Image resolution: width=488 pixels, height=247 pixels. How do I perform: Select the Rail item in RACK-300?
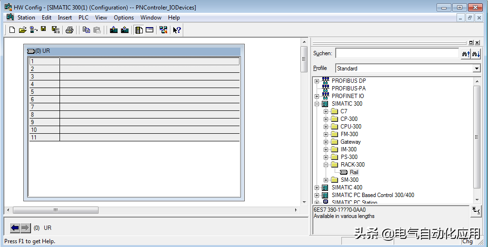[x=354, y=172]
